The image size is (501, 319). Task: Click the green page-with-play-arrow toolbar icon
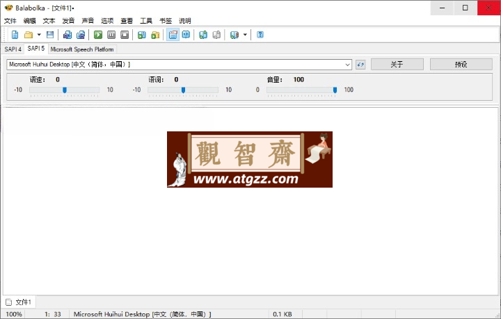(142, 35)
